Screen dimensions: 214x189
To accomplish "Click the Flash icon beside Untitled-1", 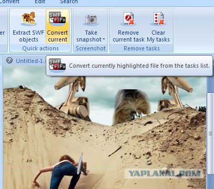I will pos(9,61).
